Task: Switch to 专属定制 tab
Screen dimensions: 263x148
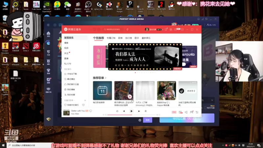Action: [111, 38]
